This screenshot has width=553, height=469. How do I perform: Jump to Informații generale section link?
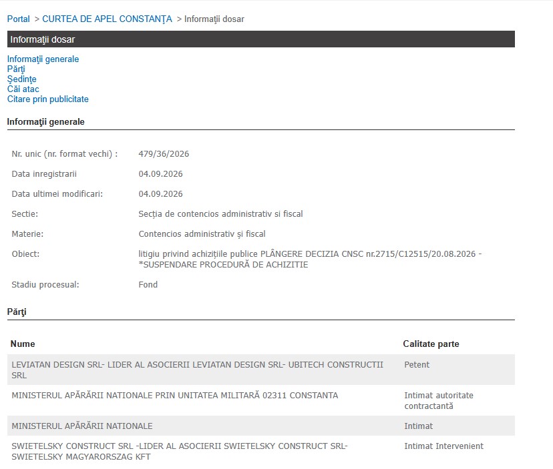tap(43, 59)
